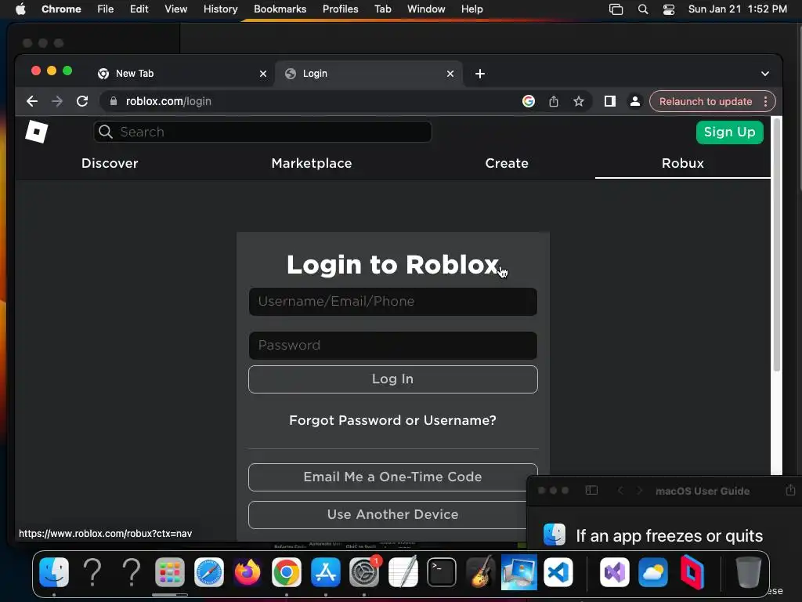The width and height of the screenshot is (802, 602).
Task: Focus the Password field
Action: (x=393, y=346)
